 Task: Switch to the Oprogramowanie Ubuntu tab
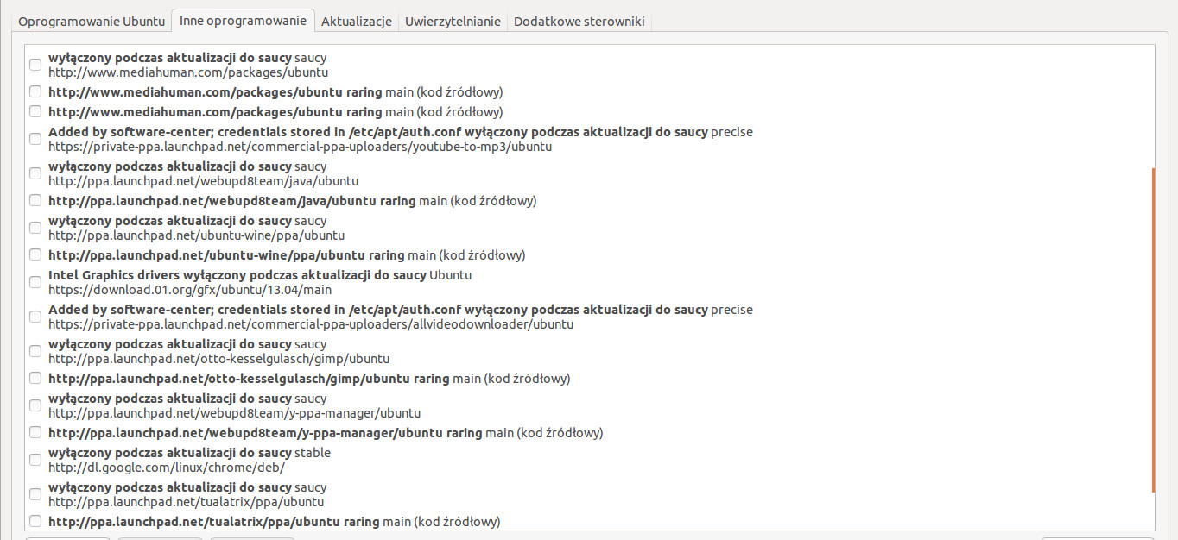92,22
